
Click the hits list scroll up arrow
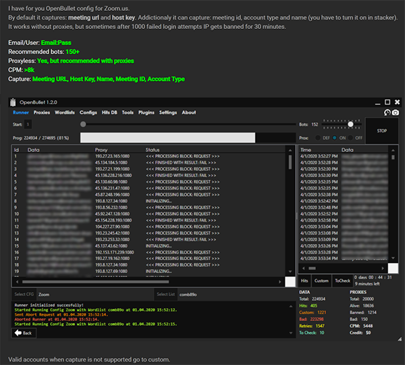click(393, 150)
